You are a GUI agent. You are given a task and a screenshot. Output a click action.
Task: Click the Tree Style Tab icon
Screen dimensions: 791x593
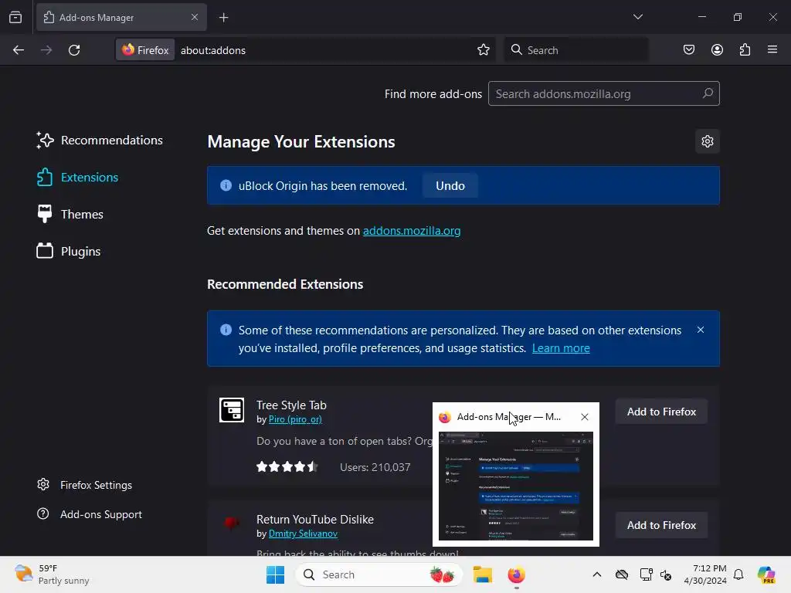coord(232,410)
